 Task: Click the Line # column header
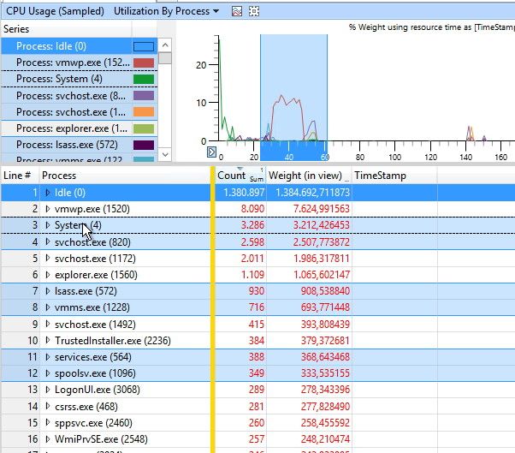[18, 176]
